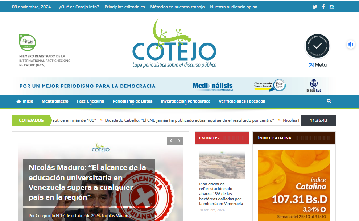Screen dimensions: 359x221
Task: Open Cotejo's Facebook page icon
Action: 323,7
